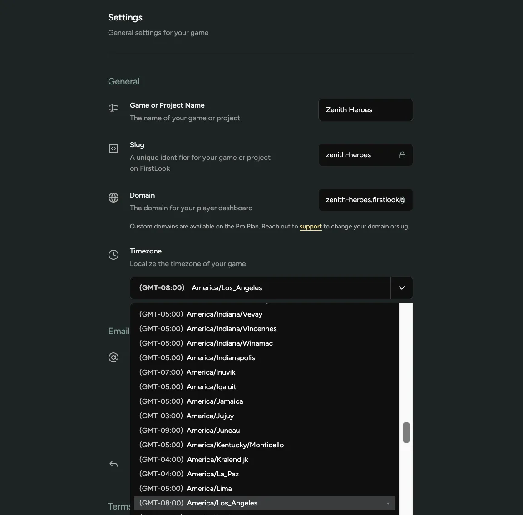
Task: Click the timezone combo box showing America/Los_Angeles
Action: point(260,288)
